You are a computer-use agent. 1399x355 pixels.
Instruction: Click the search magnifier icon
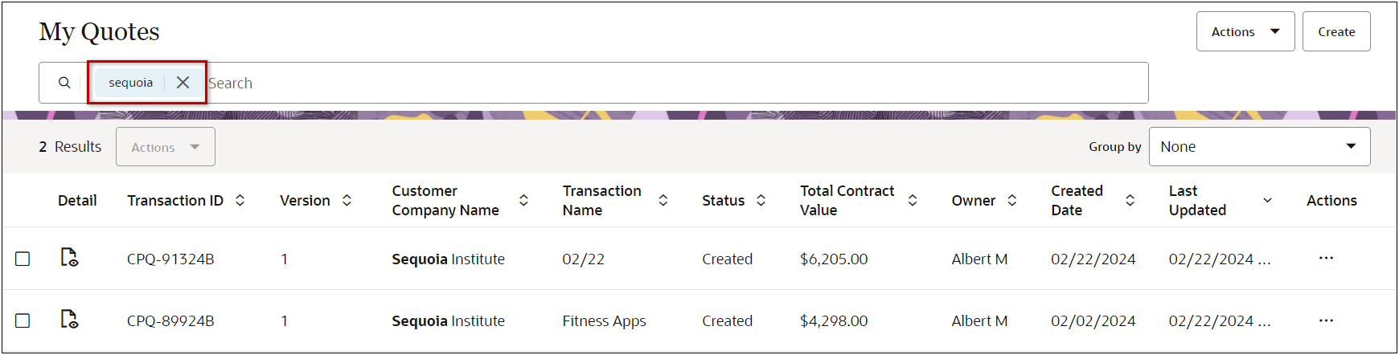click(x=64, y=83)
